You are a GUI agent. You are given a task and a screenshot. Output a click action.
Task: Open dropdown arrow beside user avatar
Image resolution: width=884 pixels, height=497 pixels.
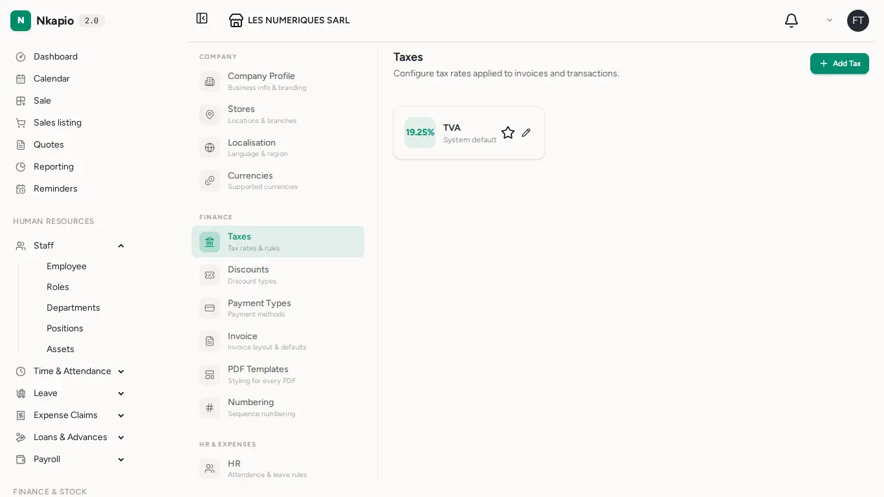830,21
